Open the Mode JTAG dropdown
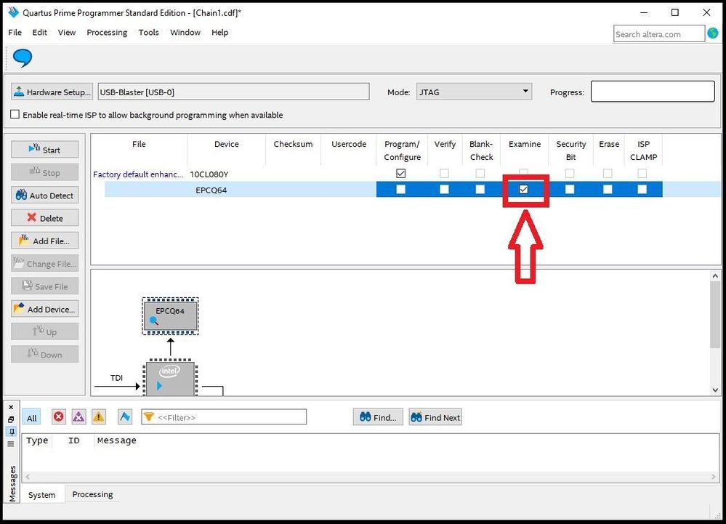 tap(474, 92)
